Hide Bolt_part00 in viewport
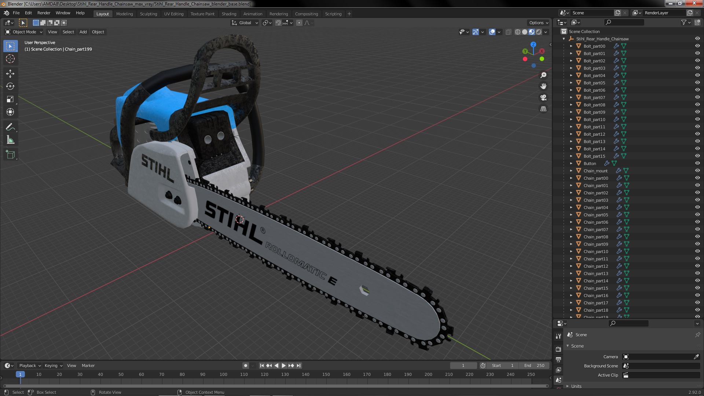Image resolution: width=704 pixels, height=396 pixels. [697, 46]
